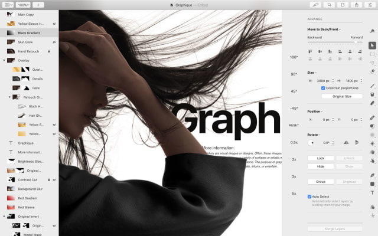378x236 pixels.
Task: Expand the Move to Back/Front dropdown
Action: 325,29
